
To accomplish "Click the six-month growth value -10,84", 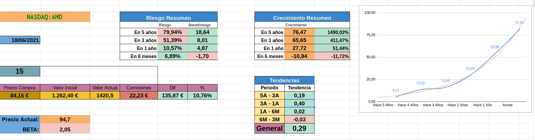I will [x=299, y=56].
